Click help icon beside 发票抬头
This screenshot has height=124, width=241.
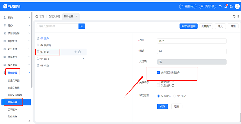tap(173, 85)
